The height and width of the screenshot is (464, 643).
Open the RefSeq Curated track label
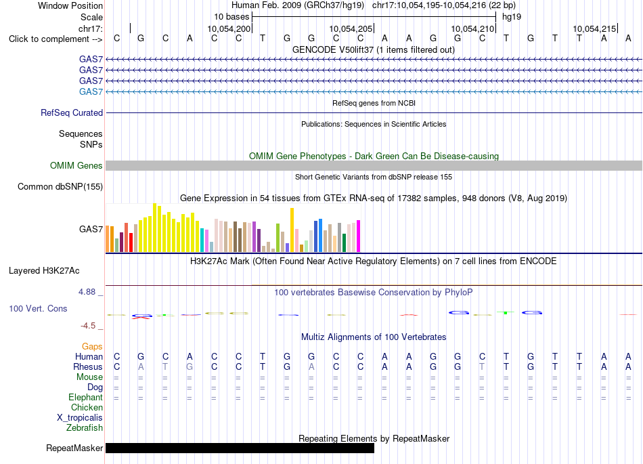tap(72, 113)
